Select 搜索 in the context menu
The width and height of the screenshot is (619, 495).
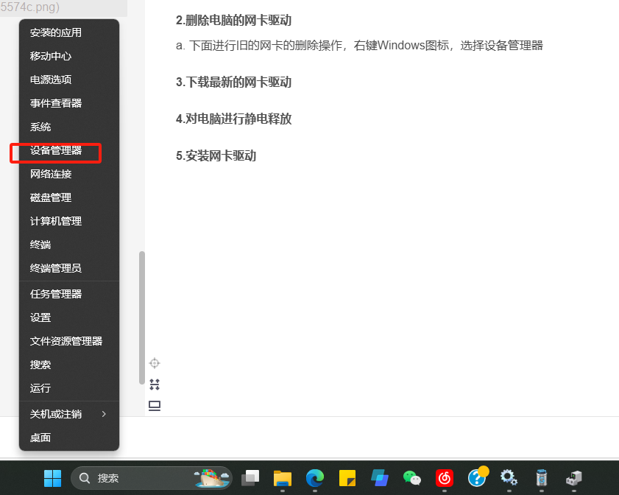[69, 365]
